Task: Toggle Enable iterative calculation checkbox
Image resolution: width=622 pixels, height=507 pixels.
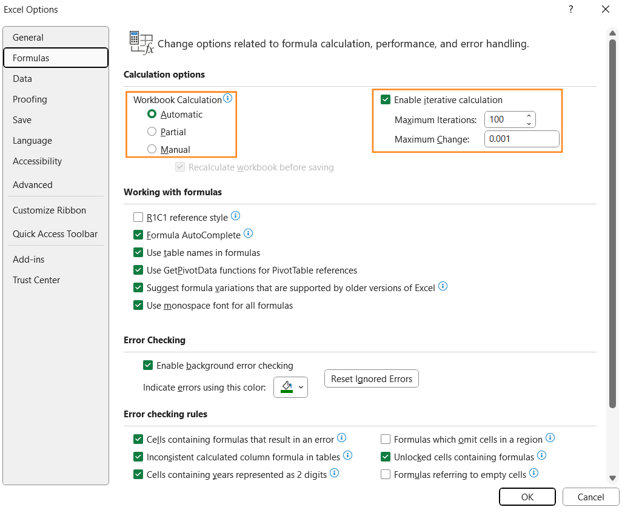Action: 385,99
